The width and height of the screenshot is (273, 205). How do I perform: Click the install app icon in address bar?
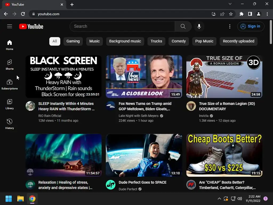click(x=214, y=14)
